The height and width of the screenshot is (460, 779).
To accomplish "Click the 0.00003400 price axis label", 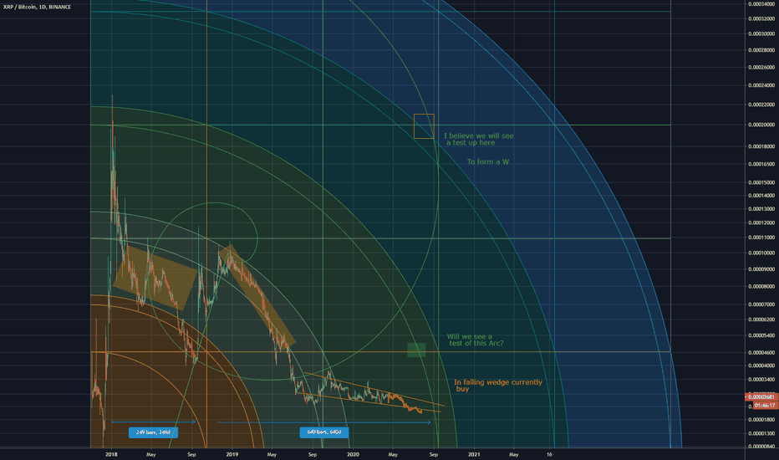I will pyautogui.click(x=761, y=380).
